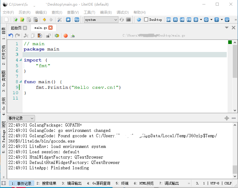This screenshot has width=238, height=188.
Task: Click the FR file run icon
Action: click(189, 20)
